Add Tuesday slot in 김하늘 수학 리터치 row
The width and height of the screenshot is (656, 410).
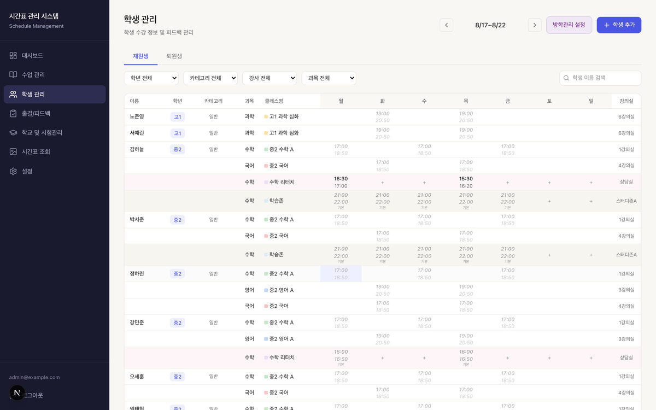tap(383, 183)
